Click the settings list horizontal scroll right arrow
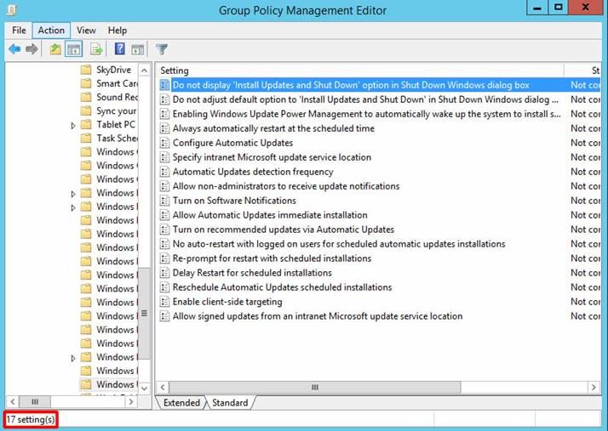 (x=594, y=388)
